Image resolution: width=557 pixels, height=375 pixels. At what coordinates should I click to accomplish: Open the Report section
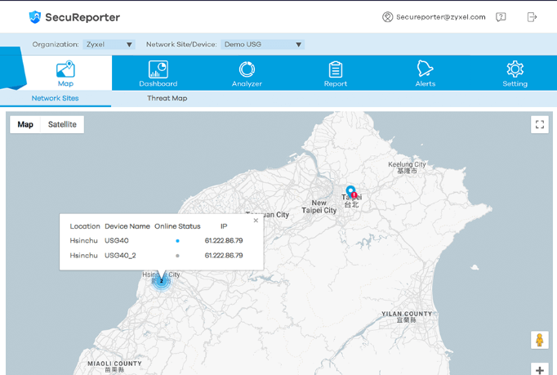(336, 74)
